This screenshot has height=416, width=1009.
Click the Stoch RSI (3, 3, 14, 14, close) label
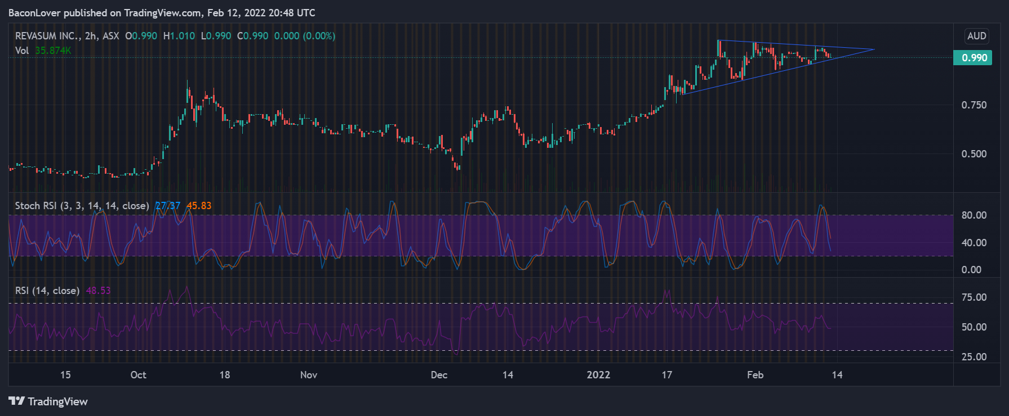point(82,206)
